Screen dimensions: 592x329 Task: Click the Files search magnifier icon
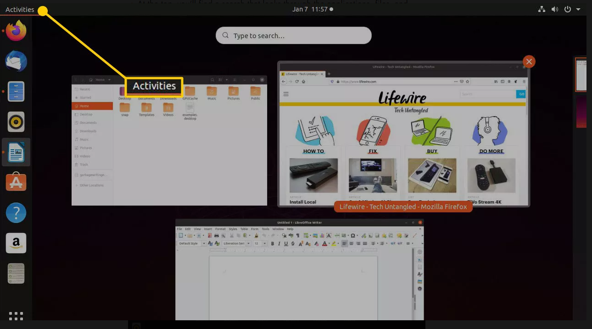(x=212, y=80)
